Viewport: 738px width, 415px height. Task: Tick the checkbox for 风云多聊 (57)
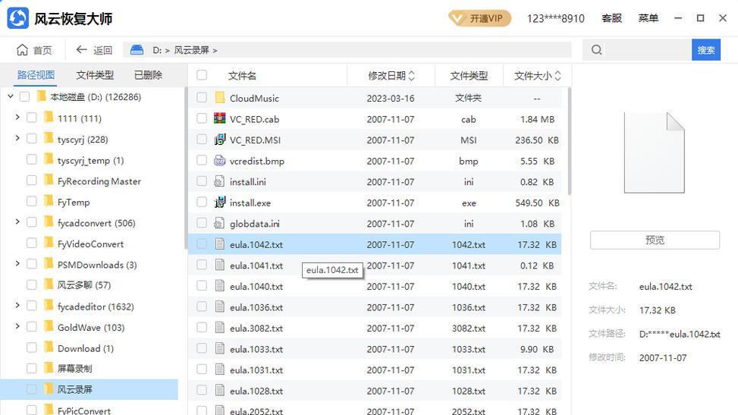(32, 285)
